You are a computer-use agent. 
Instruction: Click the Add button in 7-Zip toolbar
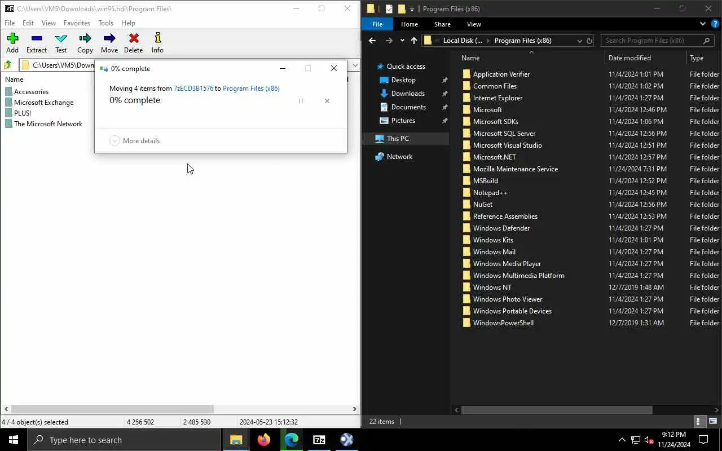[x=12, y=43]
